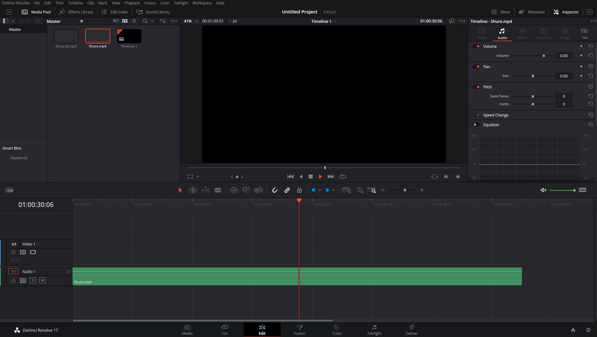The image size is (597, 337).
Task: Click the linked selection chain icon
Action: tap(287, 190)
